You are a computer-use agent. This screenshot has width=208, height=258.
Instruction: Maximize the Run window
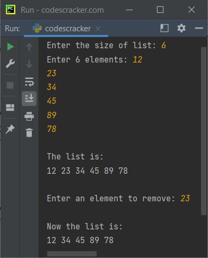[x=160, y=10]
